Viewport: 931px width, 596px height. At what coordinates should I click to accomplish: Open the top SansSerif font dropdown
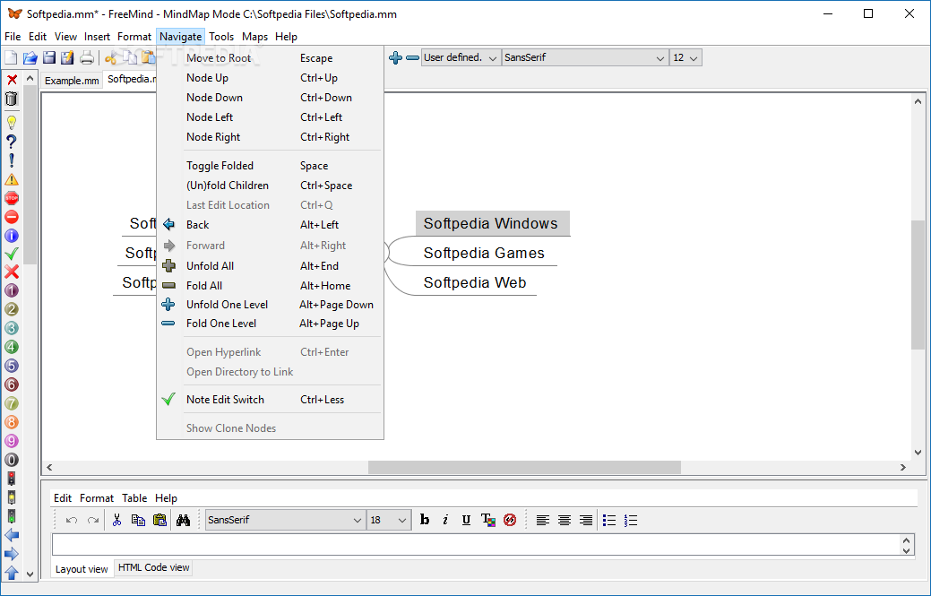click(585, 57)
